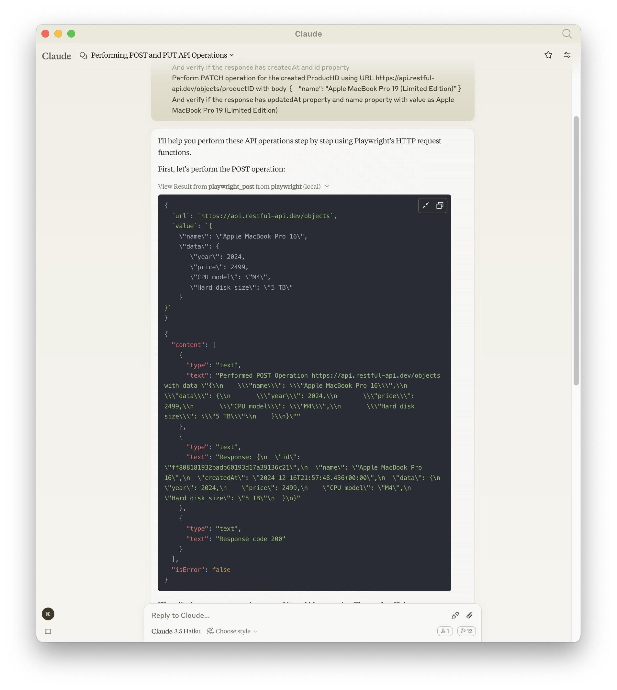Click the chat bubble icon beside the title

pos(83,55)
